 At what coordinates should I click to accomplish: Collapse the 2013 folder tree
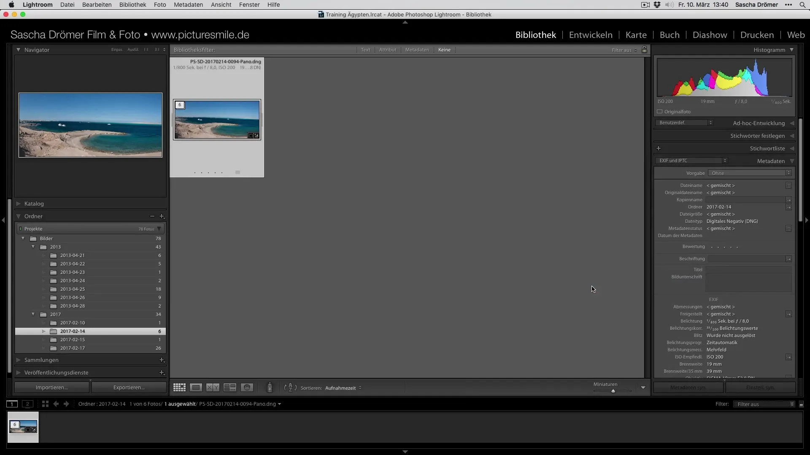33,247
